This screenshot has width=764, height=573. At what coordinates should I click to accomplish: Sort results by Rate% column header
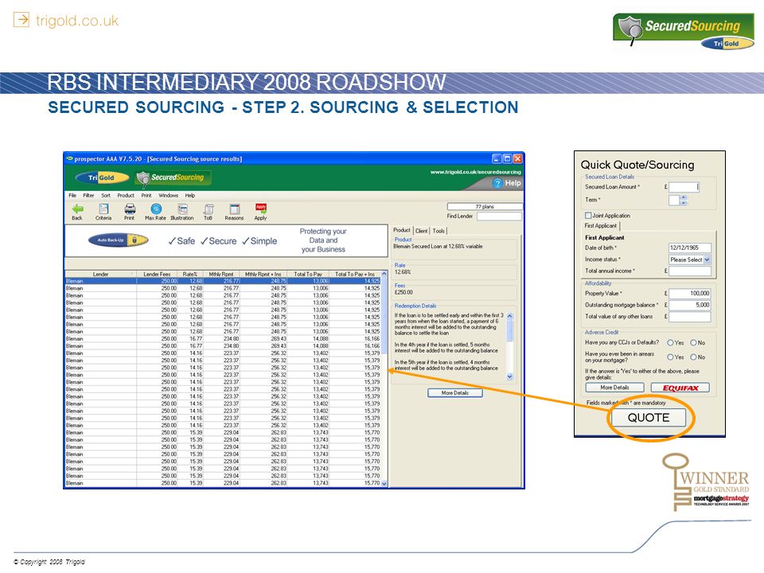pyautogui.click(x=190, y=275)
